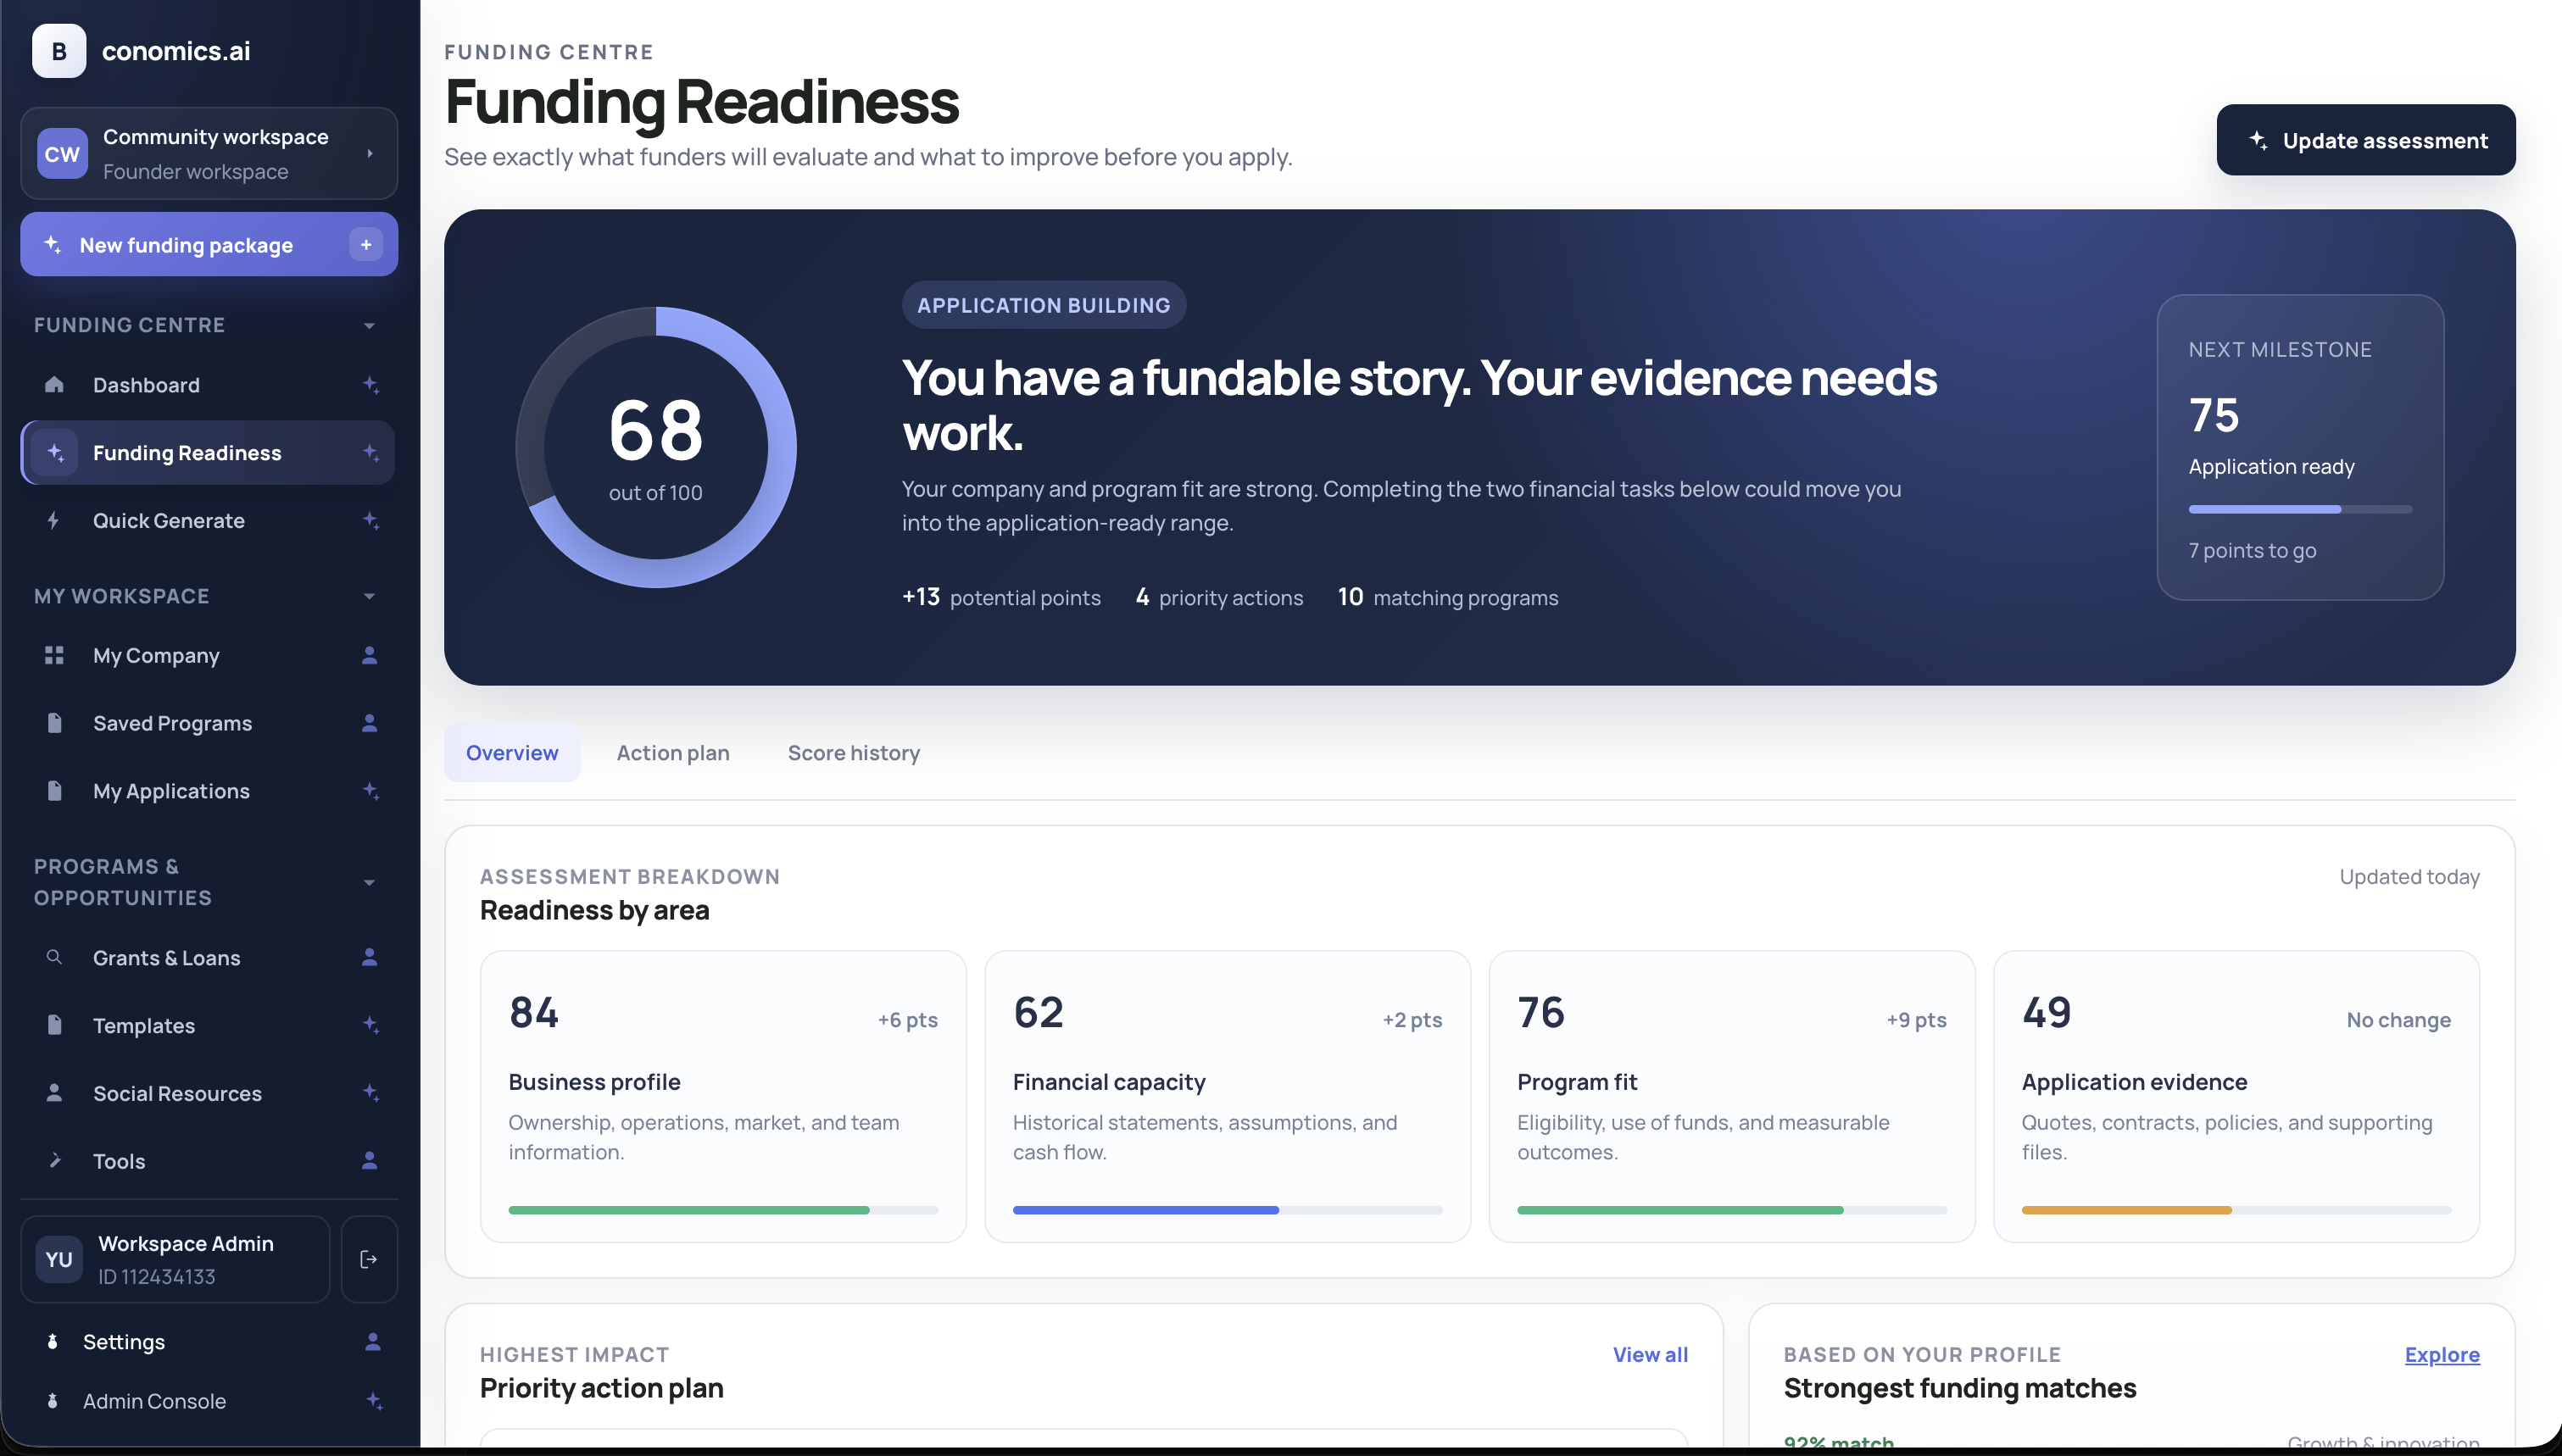Click the Application Building status badge
Viewport: 2562px width, 1456px height.
point(1043,305)
